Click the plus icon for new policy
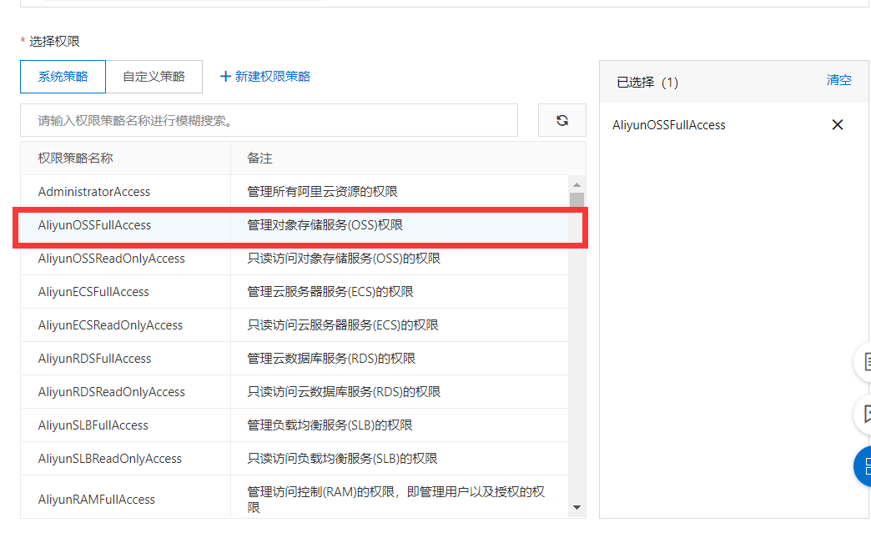871x548 pixels. (x=225, y=77)
